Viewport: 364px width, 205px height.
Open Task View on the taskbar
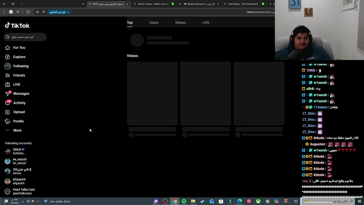[296, 201]
